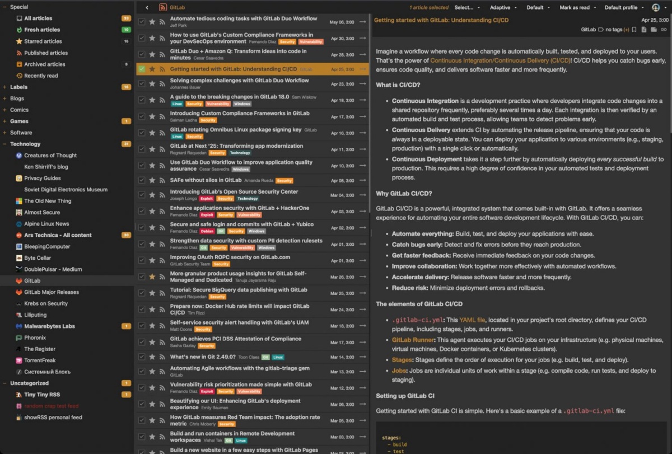The image size is (672, 454).
Task: Click the Recently read clock icon in sidebar
Action: click(19, 76)
